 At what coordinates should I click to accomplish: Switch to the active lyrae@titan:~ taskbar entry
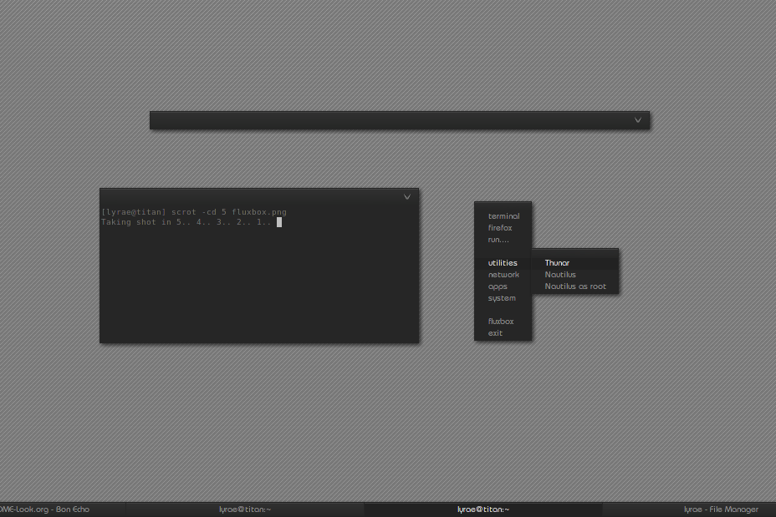483,509
